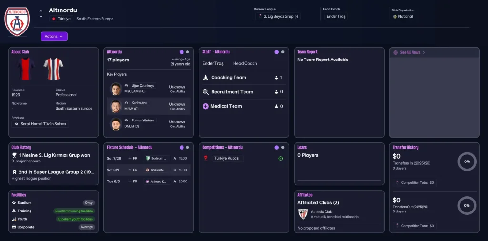The height and width of the screenshot is (241, 488).
Task: Click the green check on Türkiye Kupası
Action: [280, 159]
